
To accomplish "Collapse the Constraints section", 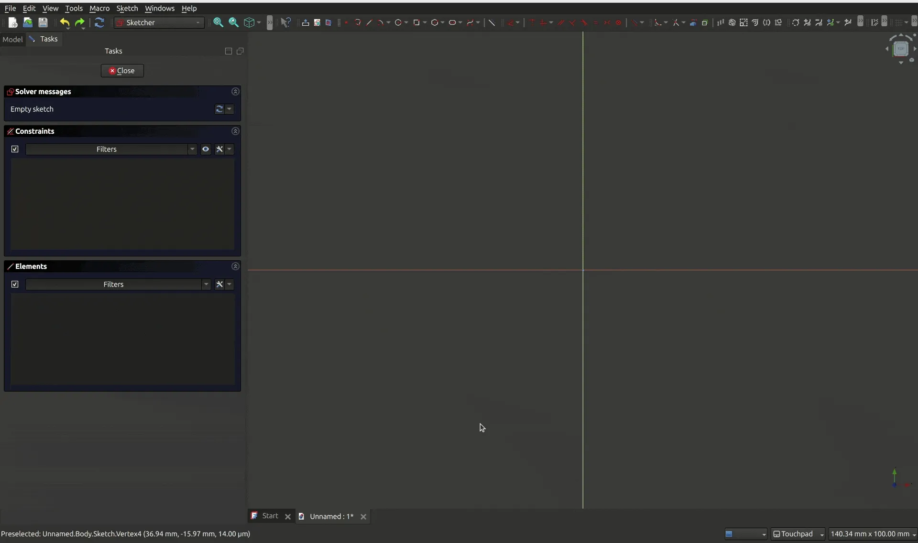I will [x=235, y=131].
